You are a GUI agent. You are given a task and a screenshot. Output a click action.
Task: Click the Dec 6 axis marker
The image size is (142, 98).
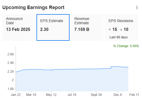click(x=118, y=95)
